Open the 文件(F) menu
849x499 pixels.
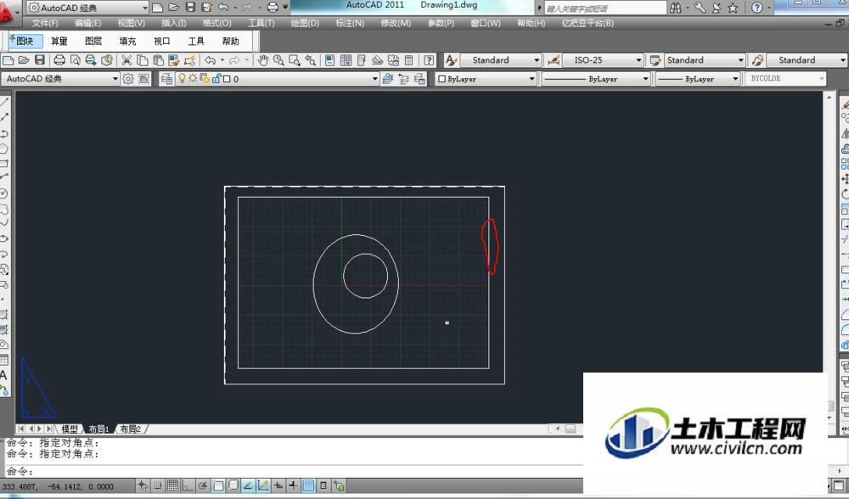coord(45,23)
